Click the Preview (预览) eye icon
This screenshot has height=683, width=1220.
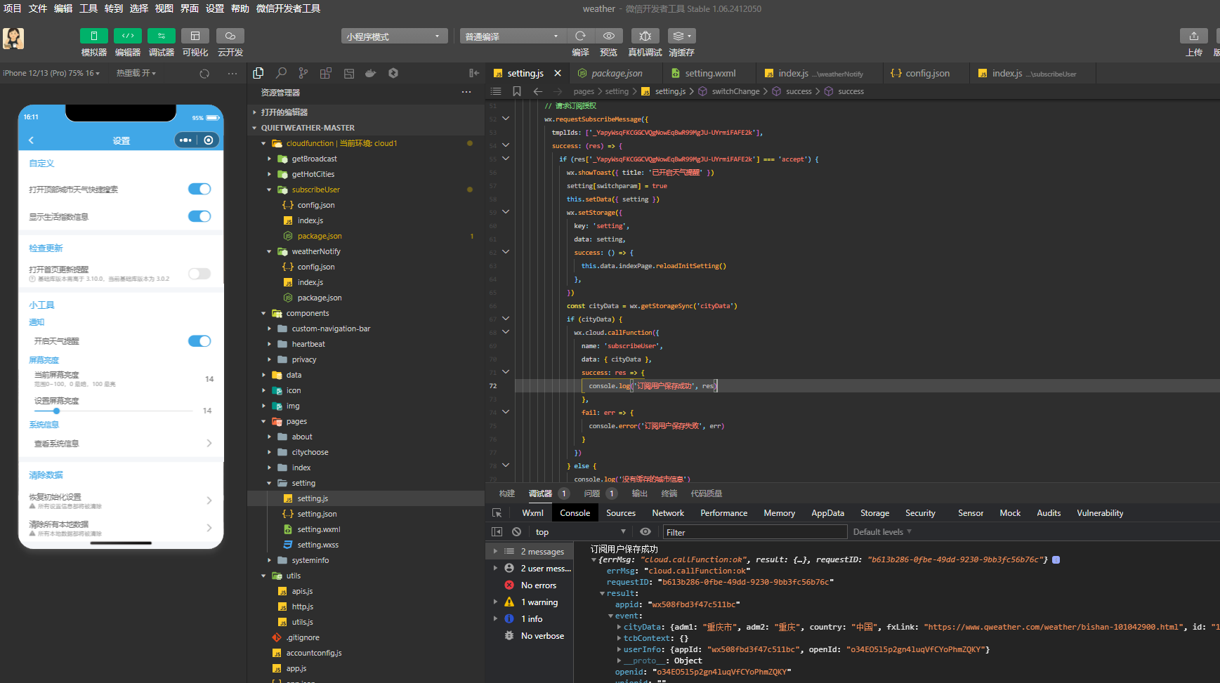608,36
